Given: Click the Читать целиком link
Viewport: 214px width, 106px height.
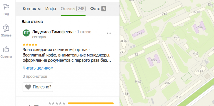Looking at the screenshot, I should 38,68.
